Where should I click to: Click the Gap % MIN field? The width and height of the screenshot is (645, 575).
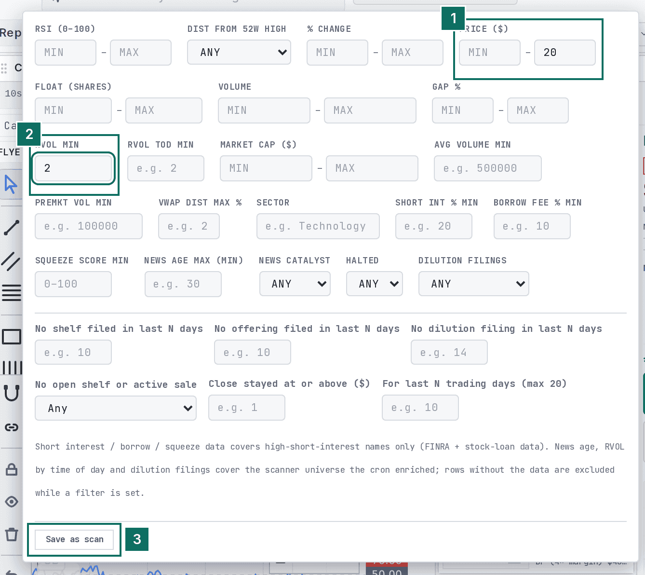pyautogui.click(x=463, y=110)
